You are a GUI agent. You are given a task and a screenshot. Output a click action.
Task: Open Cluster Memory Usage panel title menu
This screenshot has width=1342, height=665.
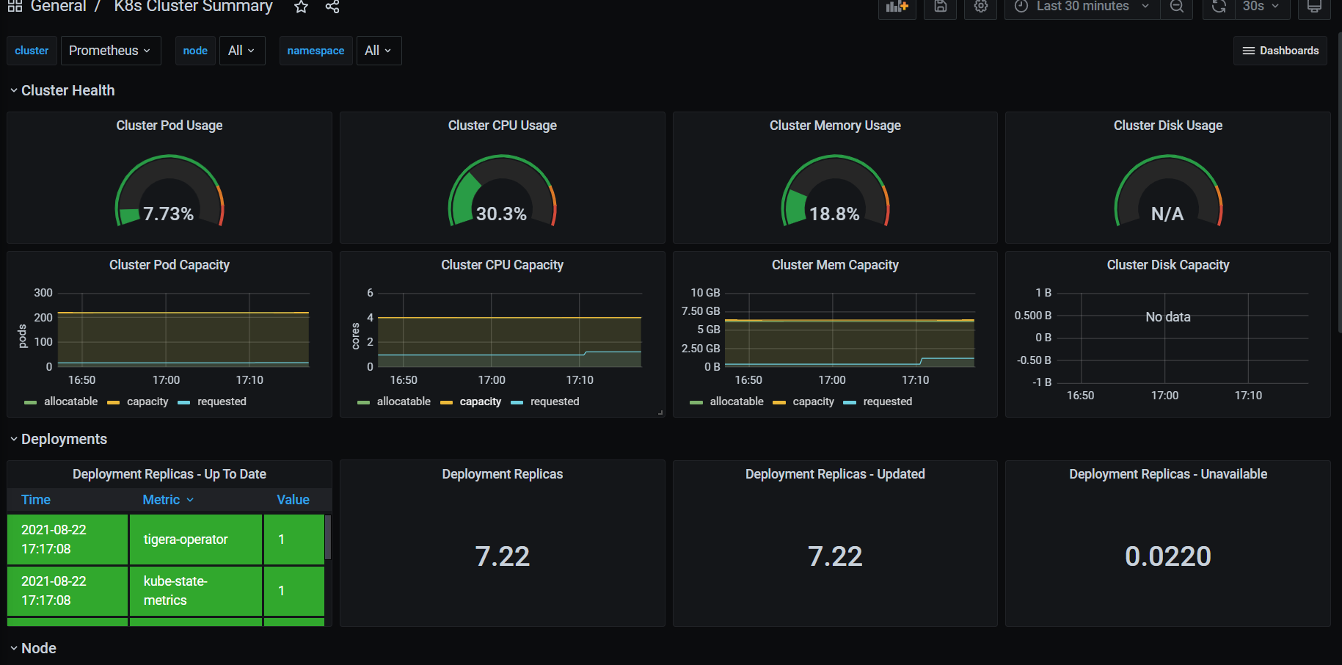tap(835, 126)
